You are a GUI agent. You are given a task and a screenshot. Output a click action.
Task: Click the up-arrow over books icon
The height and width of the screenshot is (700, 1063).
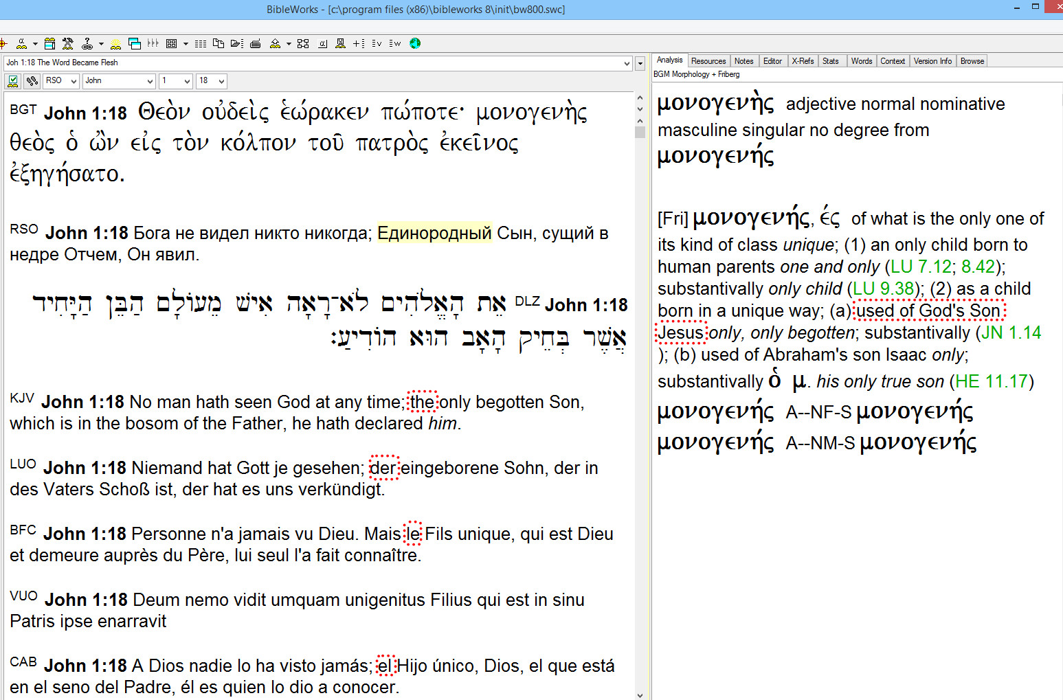274,43
